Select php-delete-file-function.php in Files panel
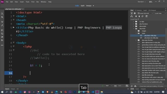167x94 pixels. pyautogui.click(x=150, y=73)
